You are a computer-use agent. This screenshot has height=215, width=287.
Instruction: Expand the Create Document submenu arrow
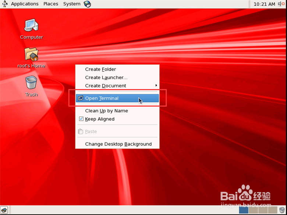click(156, 85)
